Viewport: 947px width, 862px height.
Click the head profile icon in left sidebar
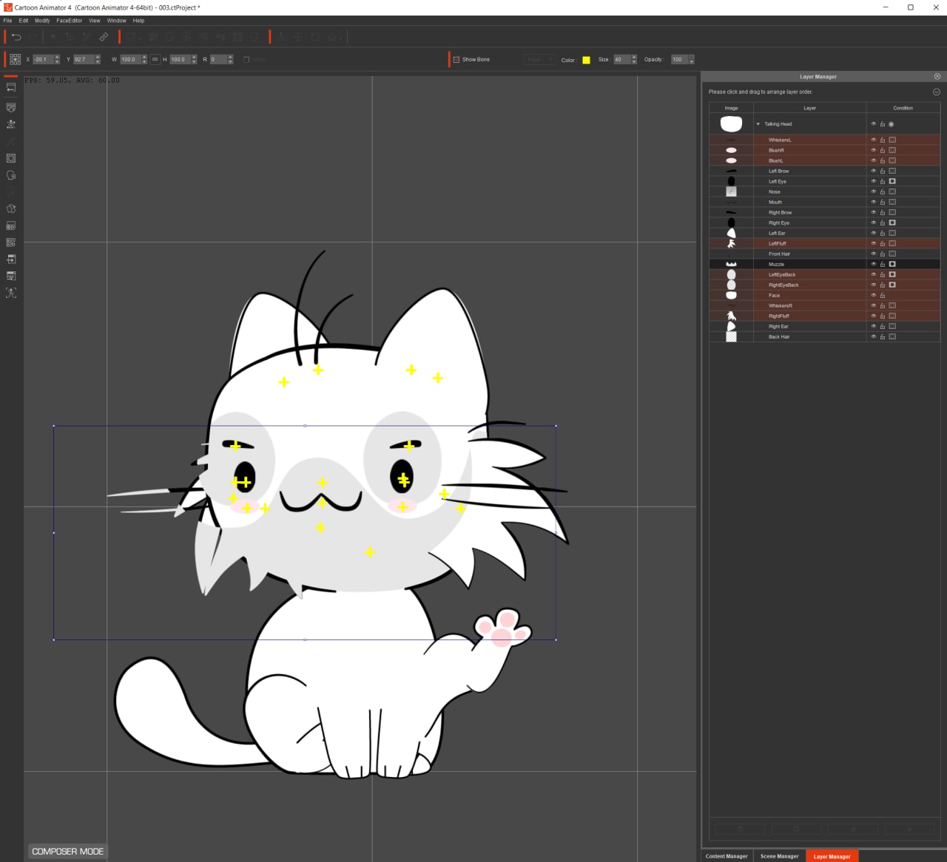pos(11,175)
